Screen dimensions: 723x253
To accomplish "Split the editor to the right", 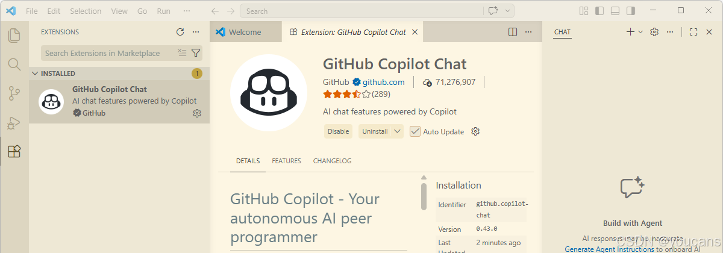I will [x=513, y=32].
